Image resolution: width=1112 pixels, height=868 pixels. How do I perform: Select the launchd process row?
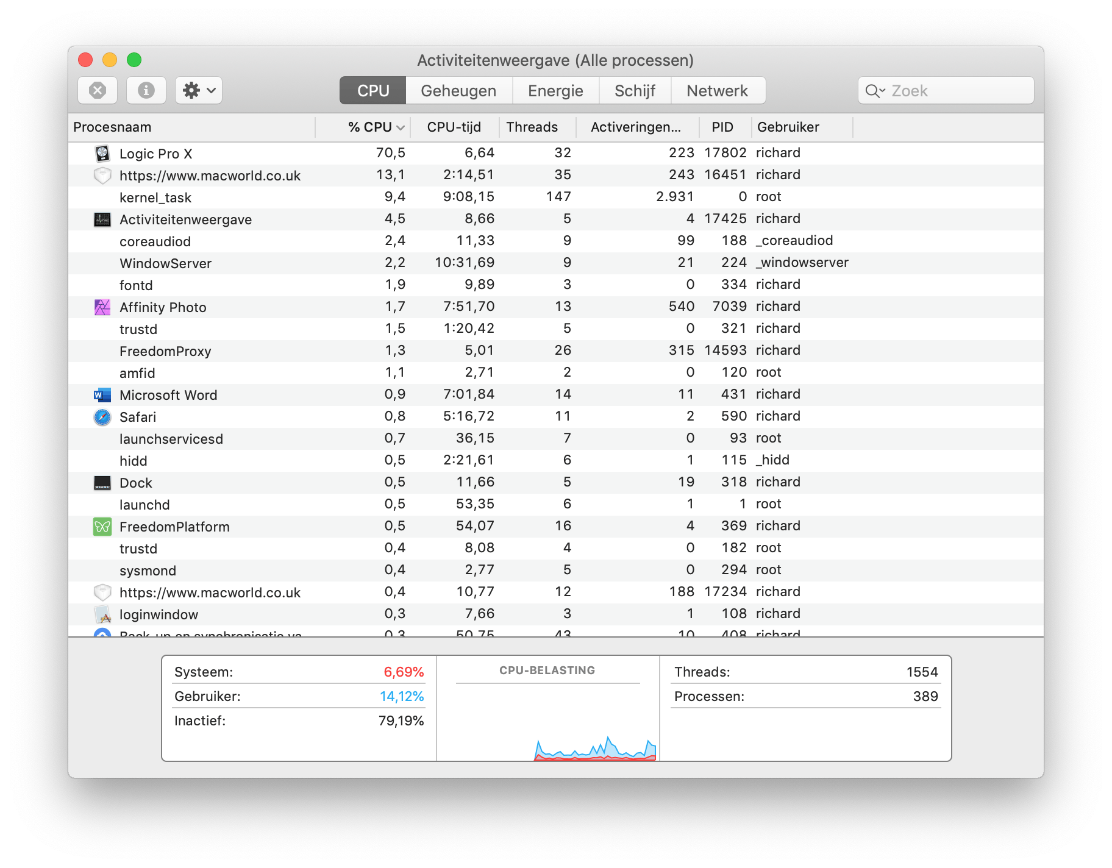click(x=556, y=504)
